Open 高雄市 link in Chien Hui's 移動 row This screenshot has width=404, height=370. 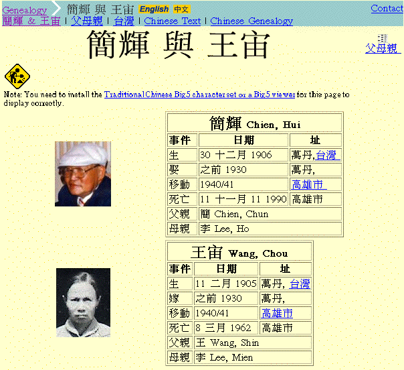[x=308, y=184]
